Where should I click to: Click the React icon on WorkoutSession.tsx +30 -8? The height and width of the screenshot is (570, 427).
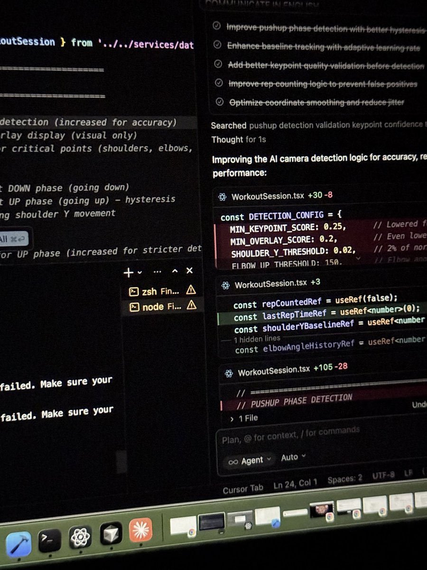pyautogui.click(x=222, y=197)
